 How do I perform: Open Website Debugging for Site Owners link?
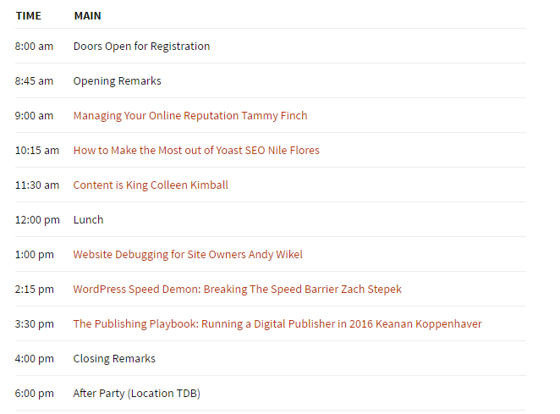pos(188,255)
